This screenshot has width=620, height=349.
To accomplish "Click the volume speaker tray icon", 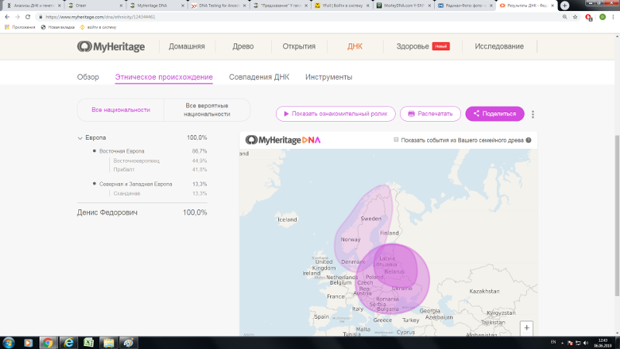I will 586,343.
